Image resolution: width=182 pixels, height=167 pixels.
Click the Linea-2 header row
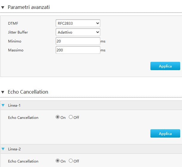coord(91,149)
